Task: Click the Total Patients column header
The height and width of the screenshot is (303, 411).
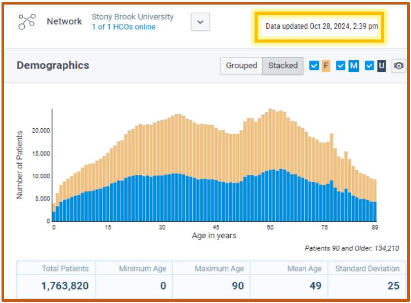Action: click(65, 269)
